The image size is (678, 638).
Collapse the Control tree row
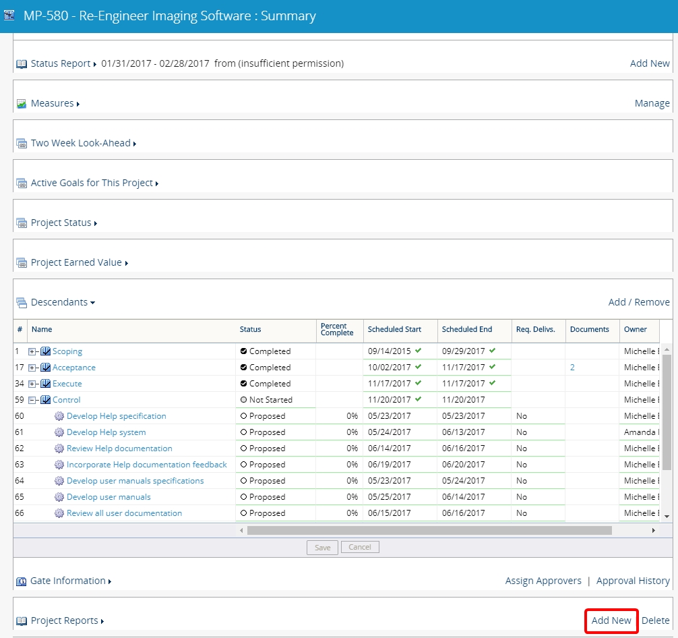tap(32, 400)
